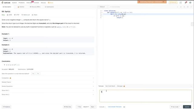Open the LeetCoding Challenge banner
The width and height of the screenshot is (194, 109).
[x=152, y=2]
